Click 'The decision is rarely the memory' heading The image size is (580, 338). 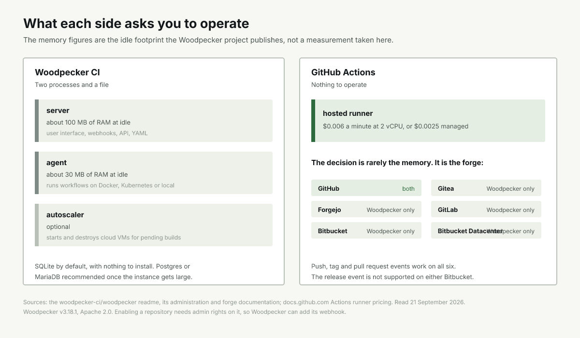(397, 163)
